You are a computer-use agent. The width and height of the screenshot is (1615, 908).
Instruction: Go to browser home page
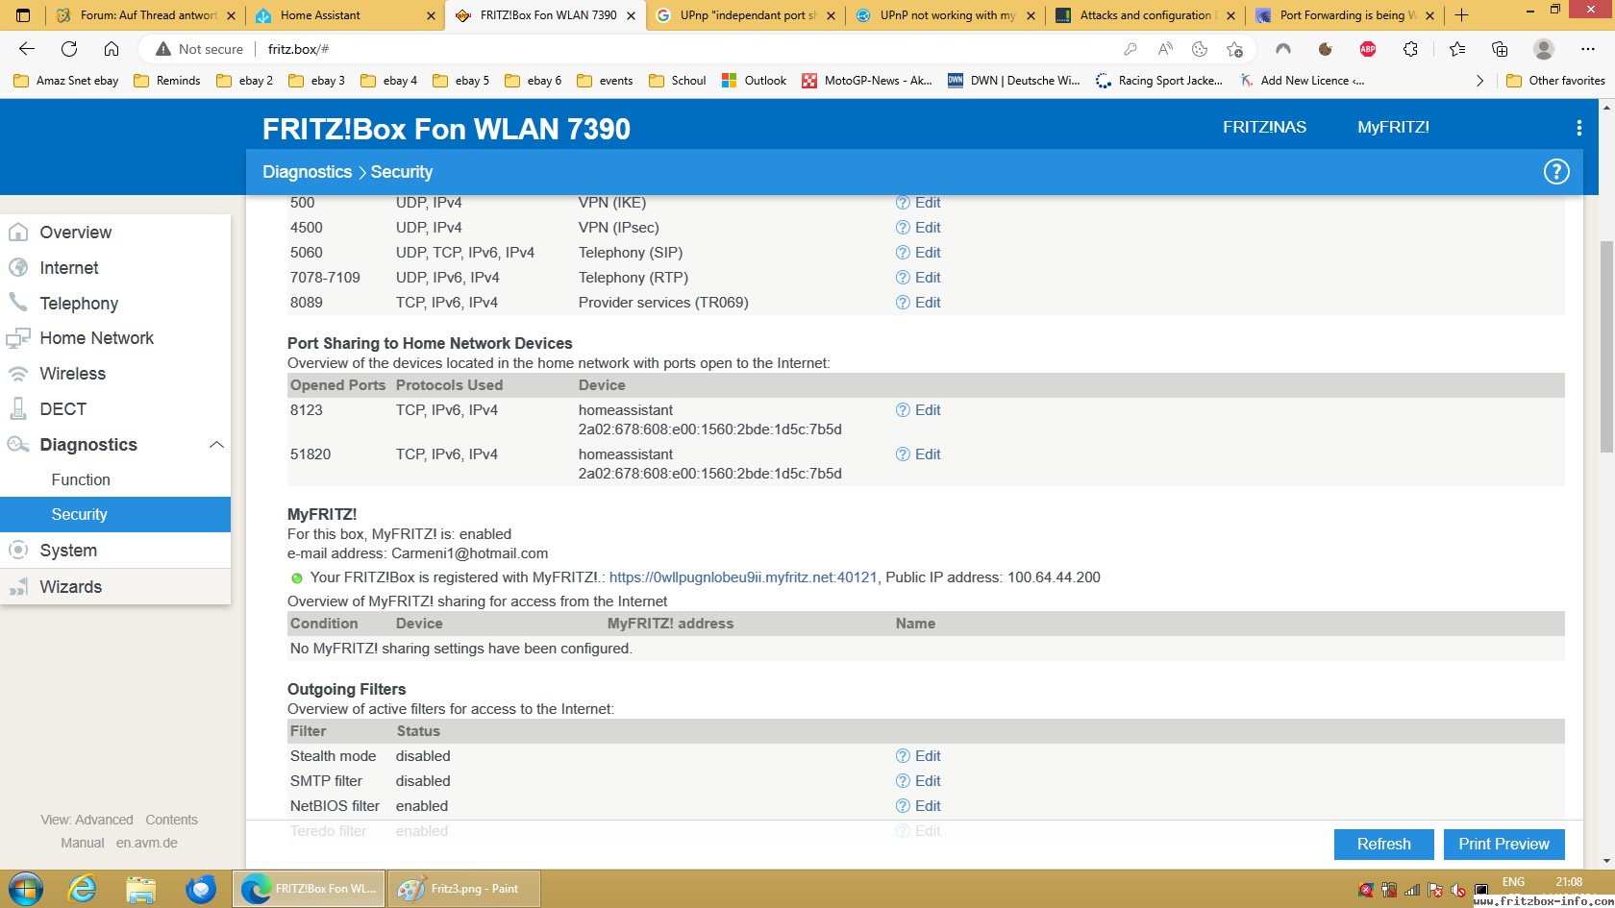click(112, 49)
